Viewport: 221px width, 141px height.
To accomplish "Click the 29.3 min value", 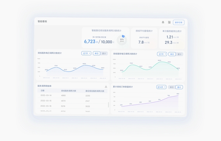I will pyautogui.click(x=169, y=43).
